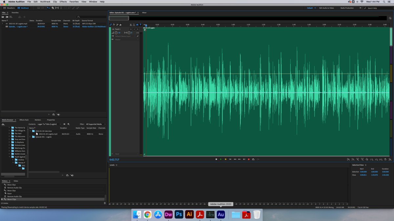Toggle Loop Playback in the editor transport
The image size is (394, 221).
(x=253, y=159)
